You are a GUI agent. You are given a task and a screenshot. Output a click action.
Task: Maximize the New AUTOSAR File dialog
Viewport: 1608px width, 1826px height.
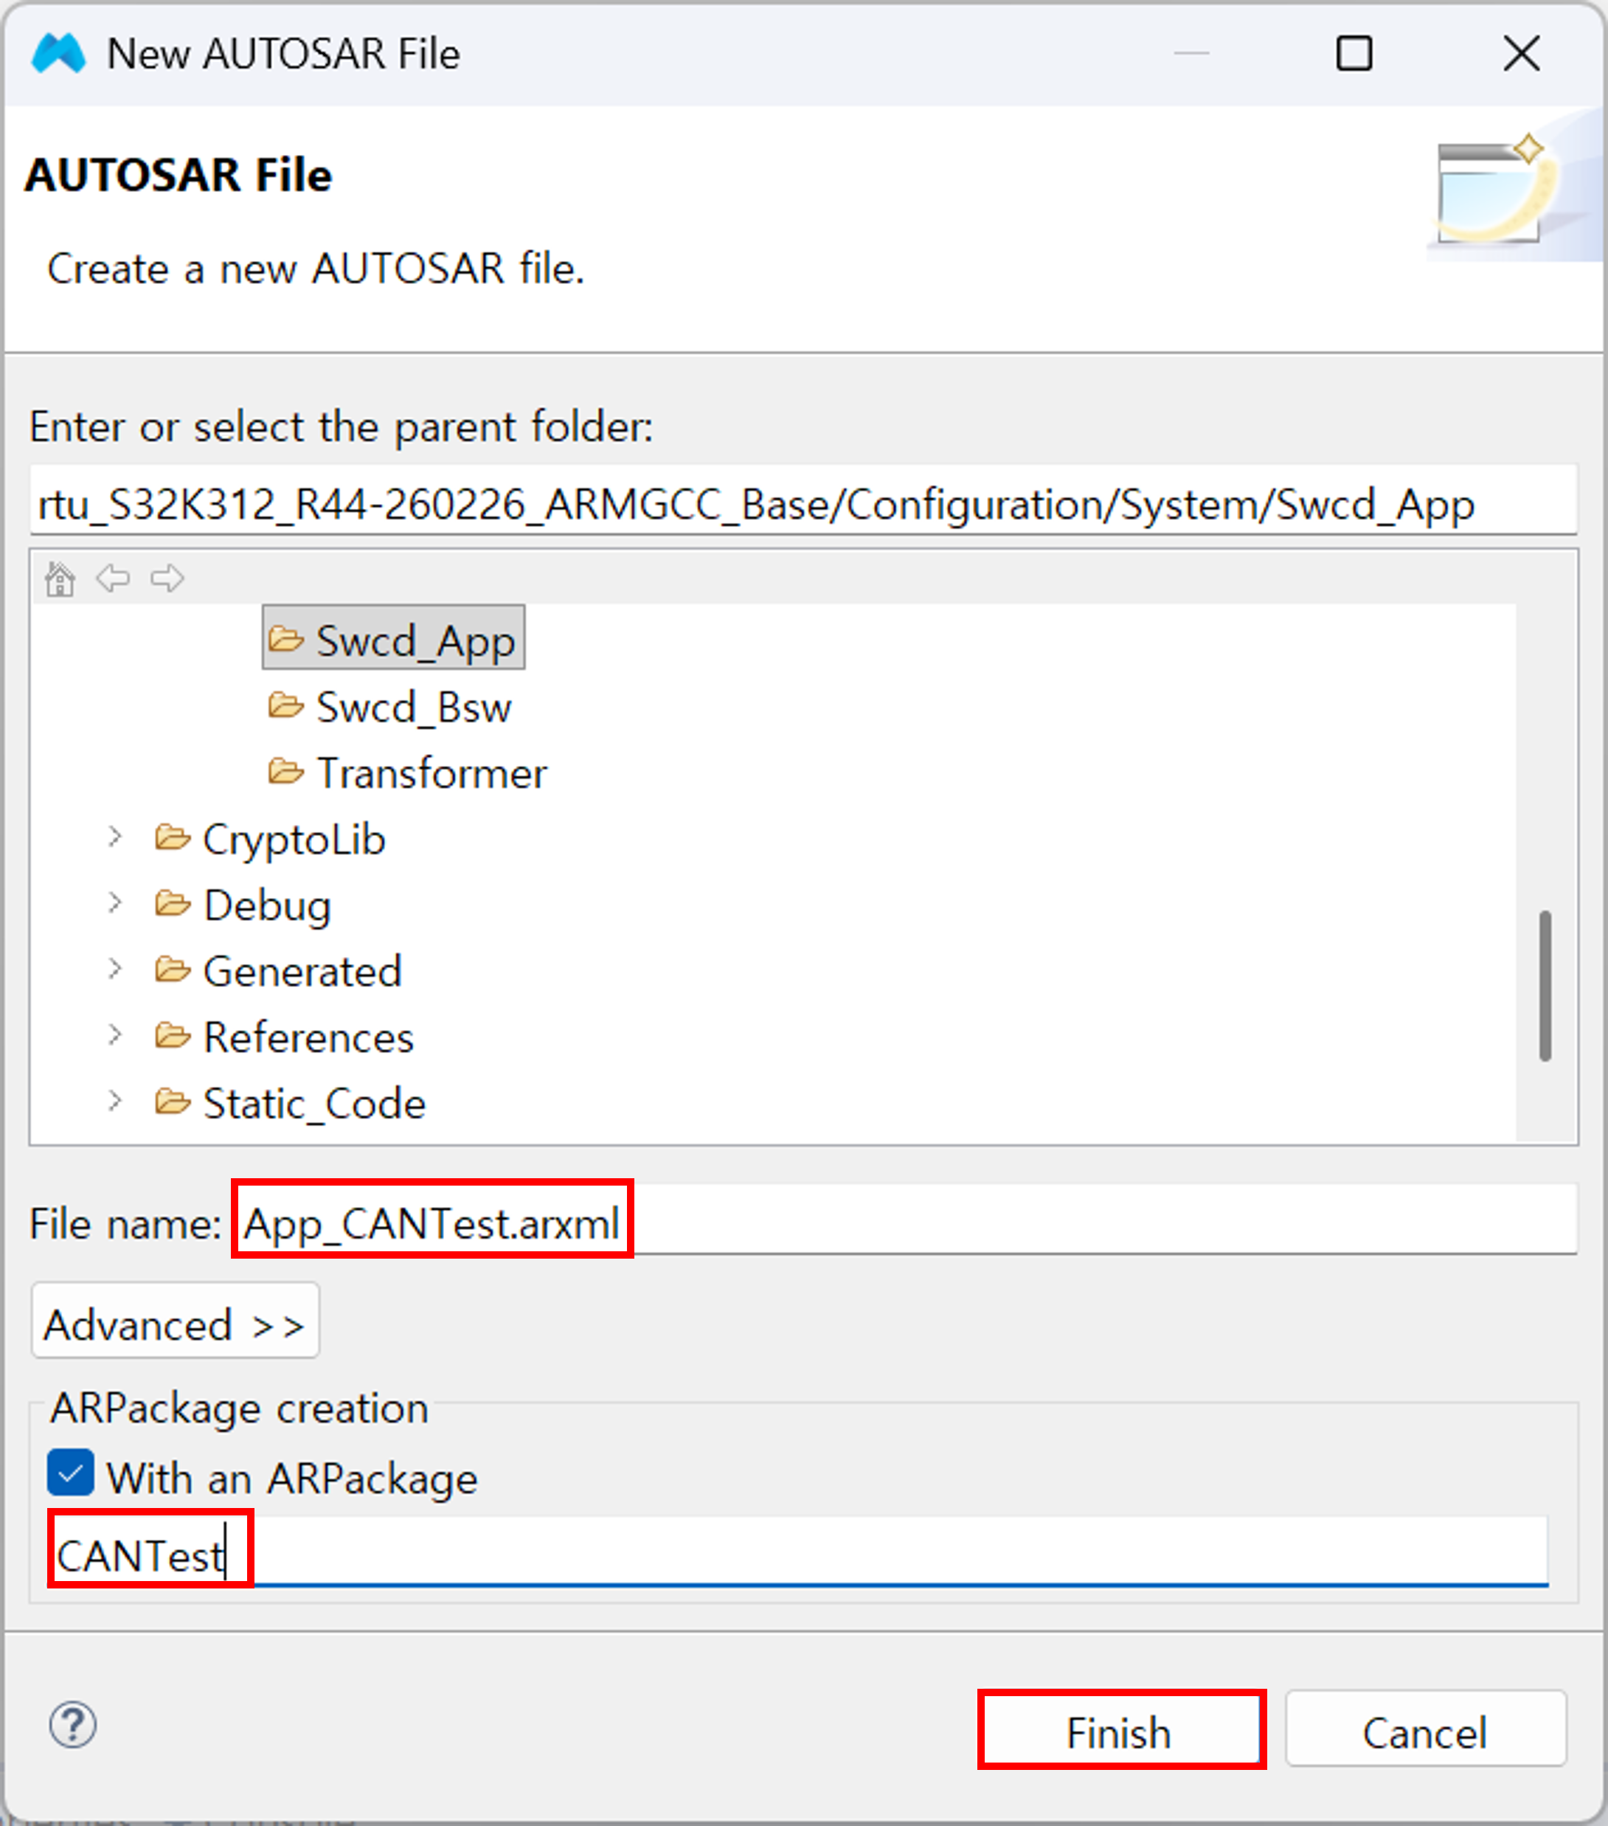(1354, 54)
